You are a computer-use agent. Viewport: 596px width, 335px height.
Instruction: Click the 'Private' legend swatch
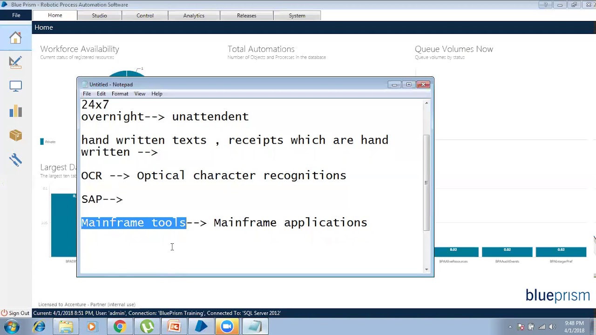click(42, 142)
